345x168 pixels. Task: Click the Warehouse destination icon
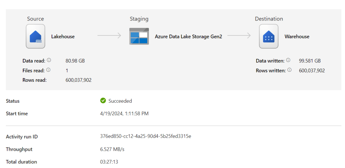tap(269, 36)
